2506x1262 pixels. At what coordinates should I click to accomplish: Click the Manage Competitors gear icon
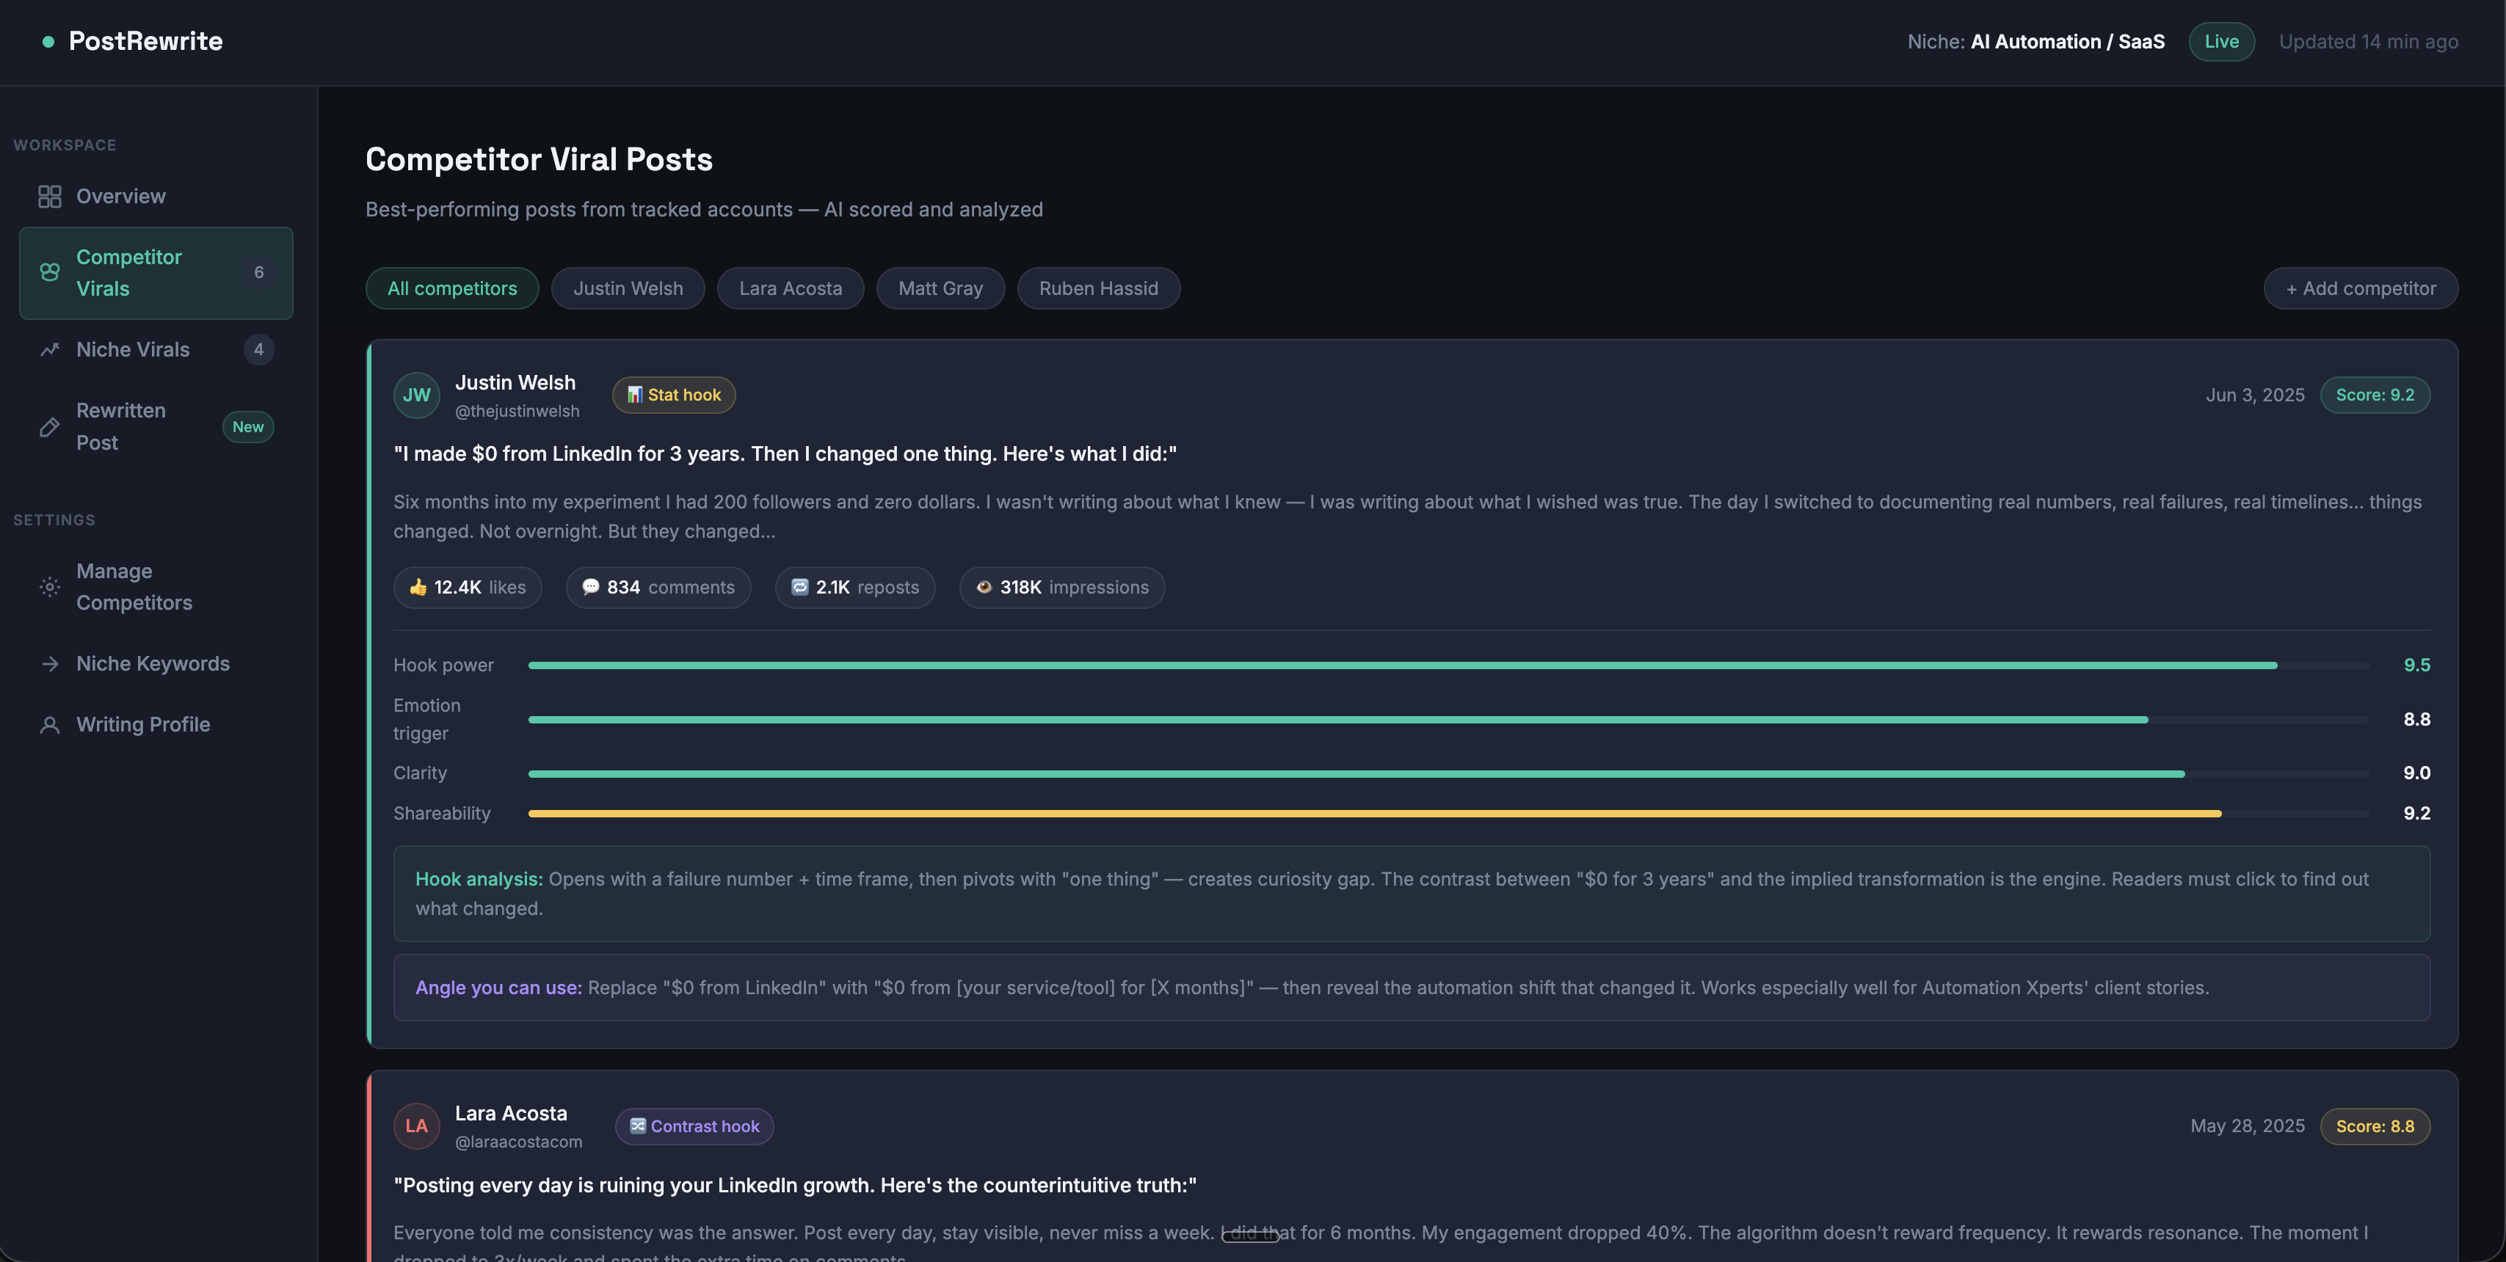[x=50, y=587]
